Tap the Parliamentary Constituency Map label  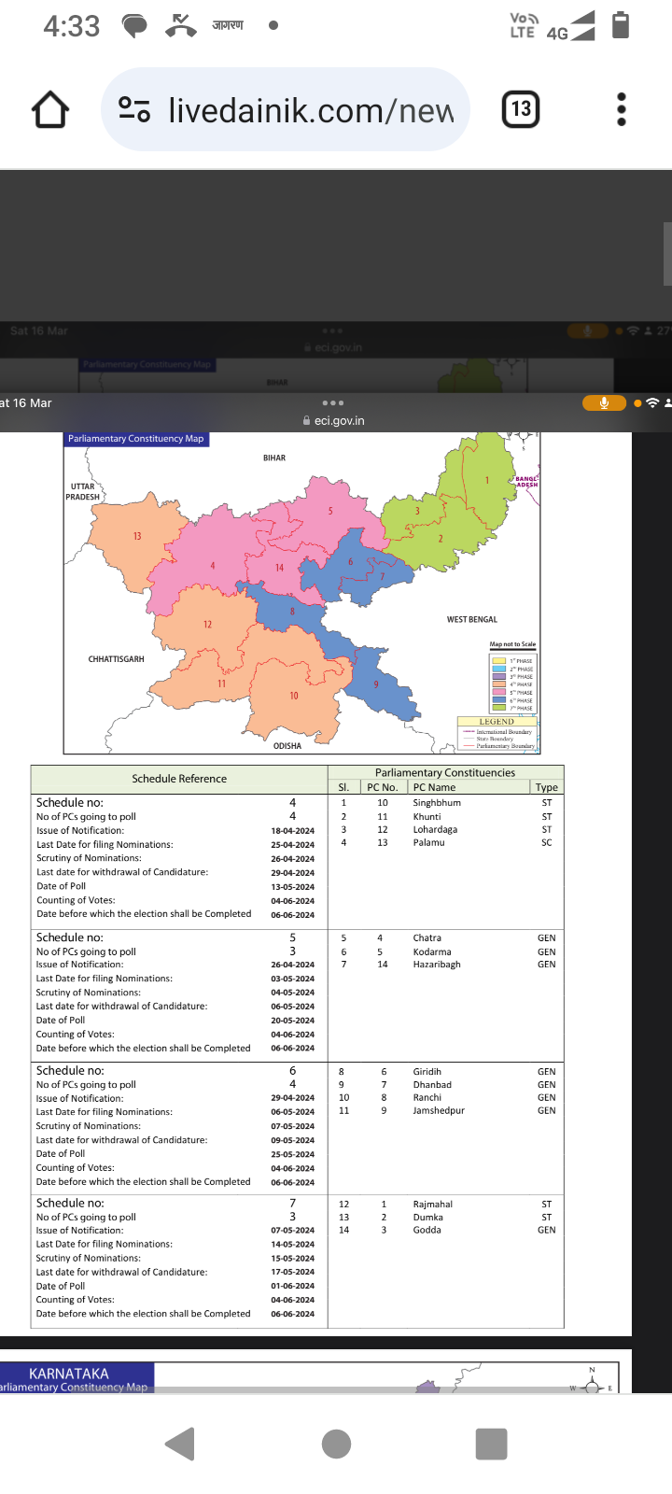pyautogui.click(x=136, y=439)
